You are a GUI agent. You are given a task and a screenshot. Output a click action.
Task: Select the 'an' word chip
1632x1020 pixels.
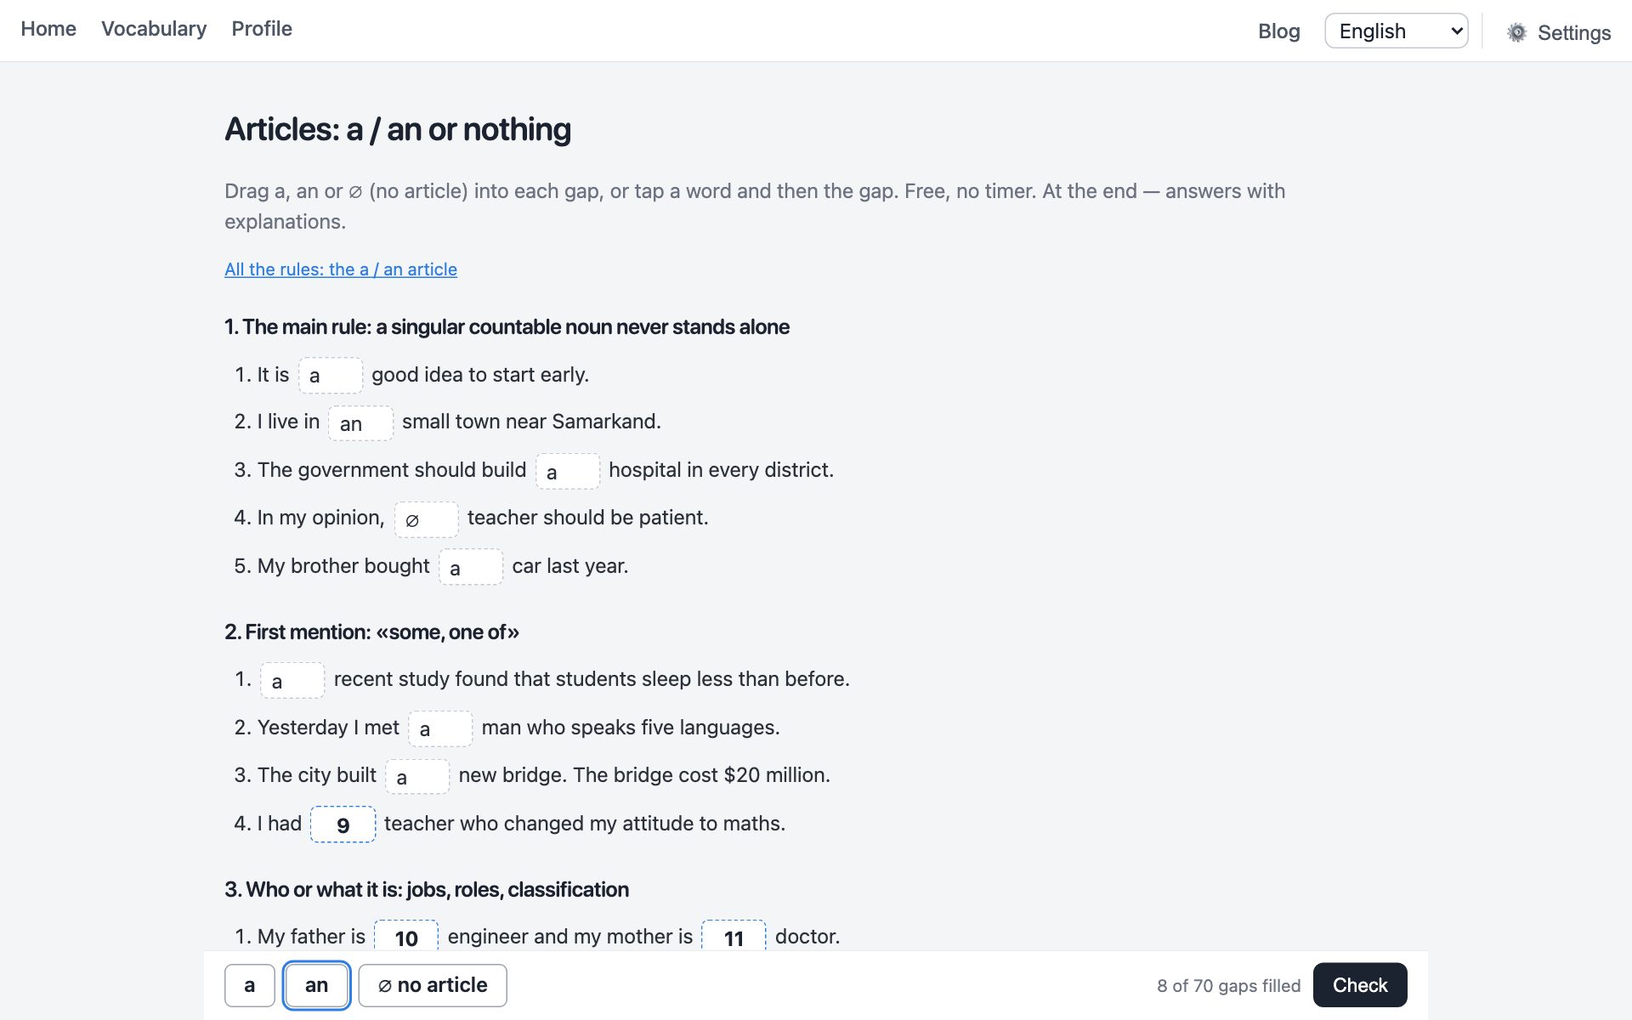[316, 985]
